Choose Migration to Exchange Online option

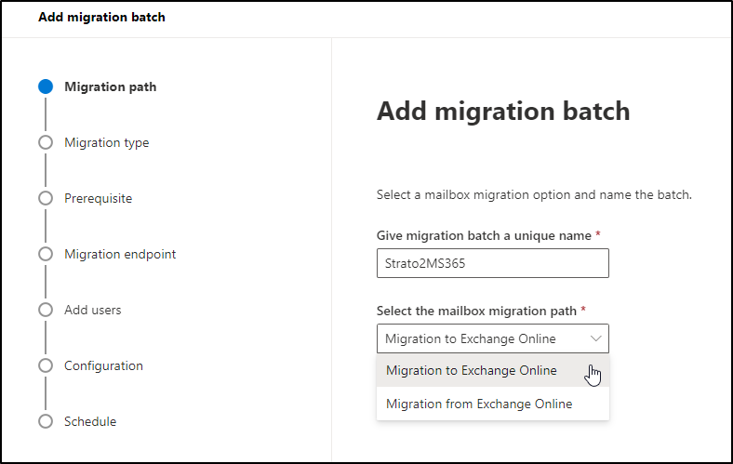coord(493,370)
